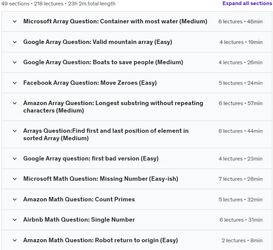
Task: Click the 6 lectures • 44min label
Action: [x=241, y=131]
